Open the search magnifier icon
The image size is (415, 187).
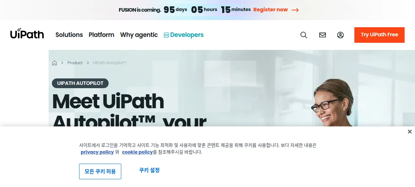point(304,35)
